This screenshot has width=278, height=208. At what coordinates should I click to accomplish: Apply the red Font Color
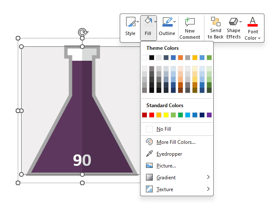253,22
